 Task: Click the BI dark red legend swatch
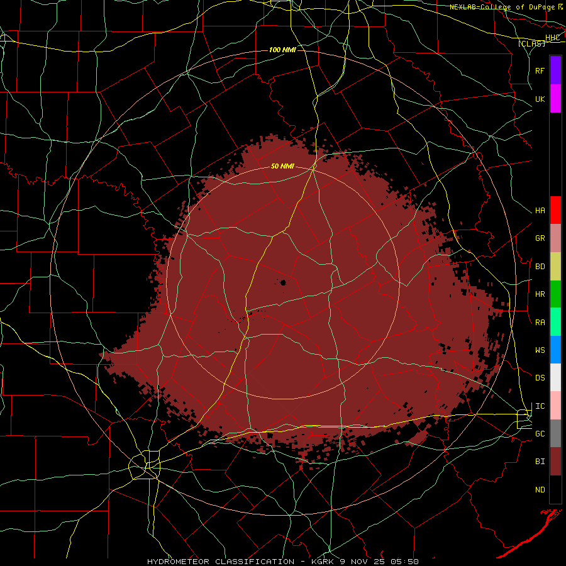pyautogui.click(x=555, y=462)
